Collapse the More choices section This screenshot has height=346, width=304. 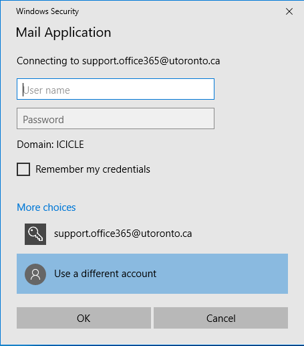tap(46, 207)
